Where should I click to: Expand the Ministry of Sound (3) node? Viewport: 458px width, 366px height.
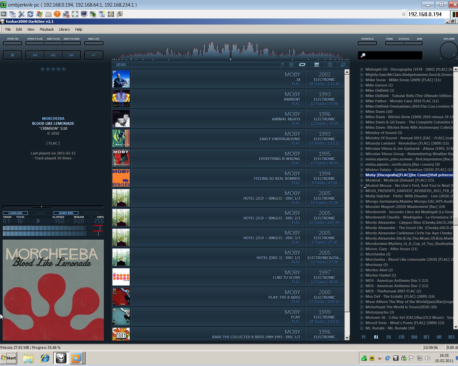(x=361, y=133)
